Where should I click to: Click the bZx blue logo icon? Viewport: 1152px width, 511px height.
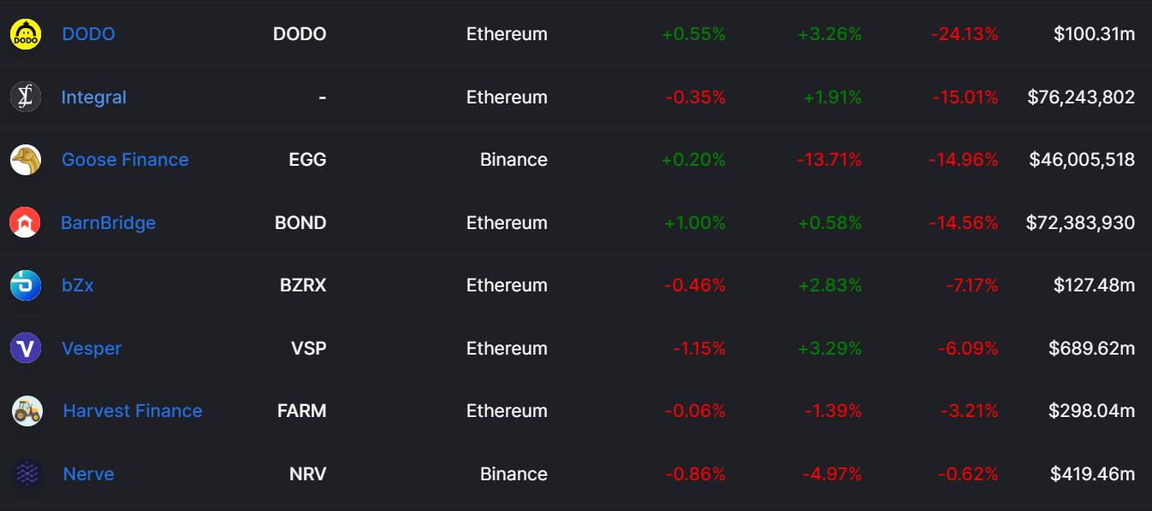26,285
